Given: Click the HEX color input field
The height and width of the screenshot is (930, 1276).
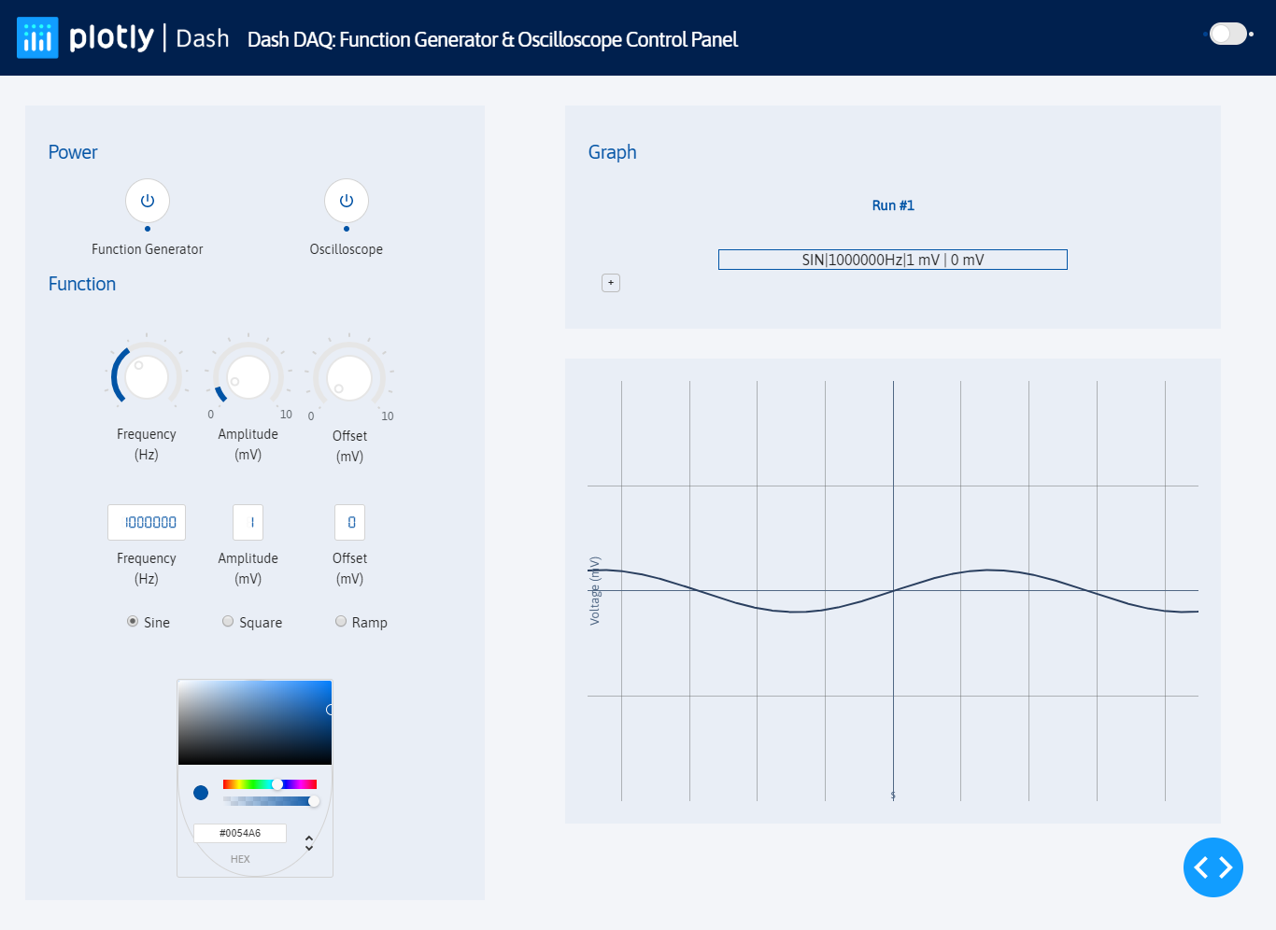Looking at the screenshot, I should [x=240, y=833].
